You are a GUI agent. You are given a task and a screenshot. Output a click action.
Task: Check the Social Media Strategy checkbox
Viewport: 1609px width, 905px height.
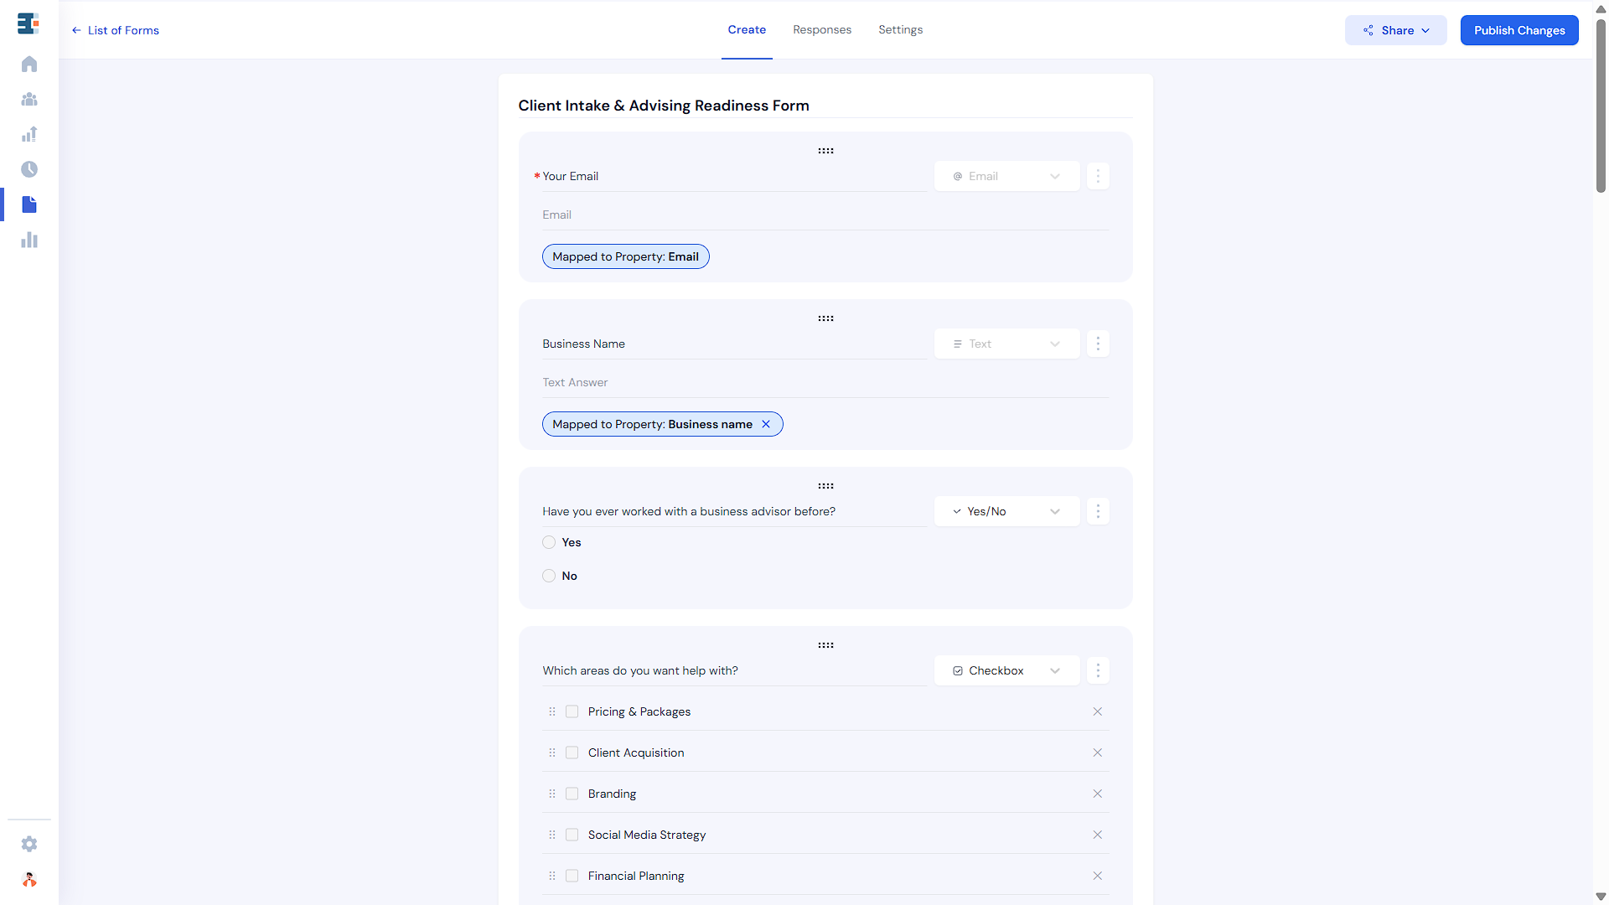click(x=572, y=835)
